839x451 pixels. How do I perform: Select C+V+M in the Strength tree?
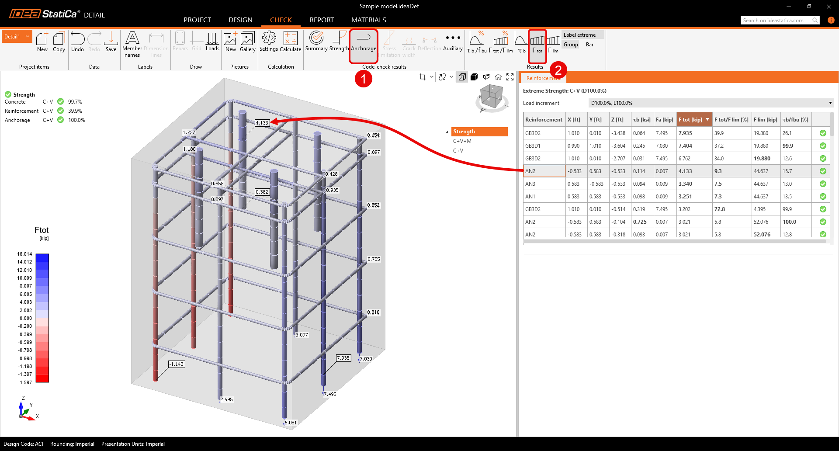point(462,141)
